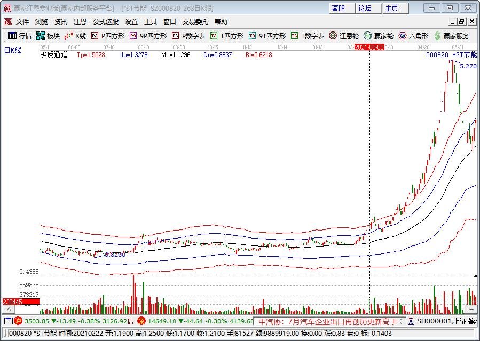
Task: Open the 文件 menu
Action: click(22, 22)
